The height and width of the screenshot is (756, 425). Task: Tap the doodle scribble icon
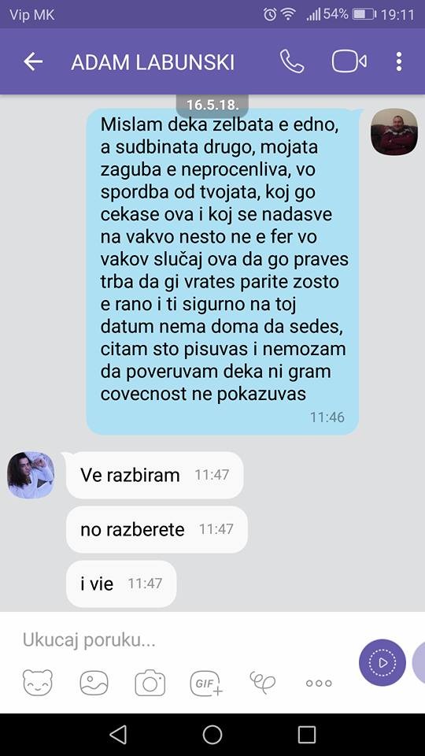(263, 682)
